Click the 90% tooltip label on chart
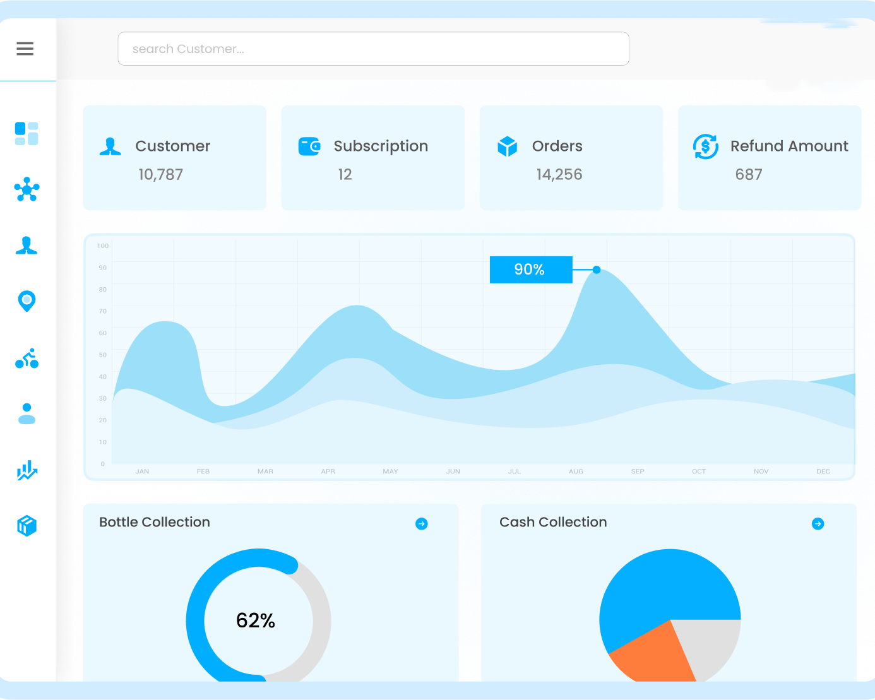Image resolution: width=875 pixels, height=700 pixels. point(530,270)
